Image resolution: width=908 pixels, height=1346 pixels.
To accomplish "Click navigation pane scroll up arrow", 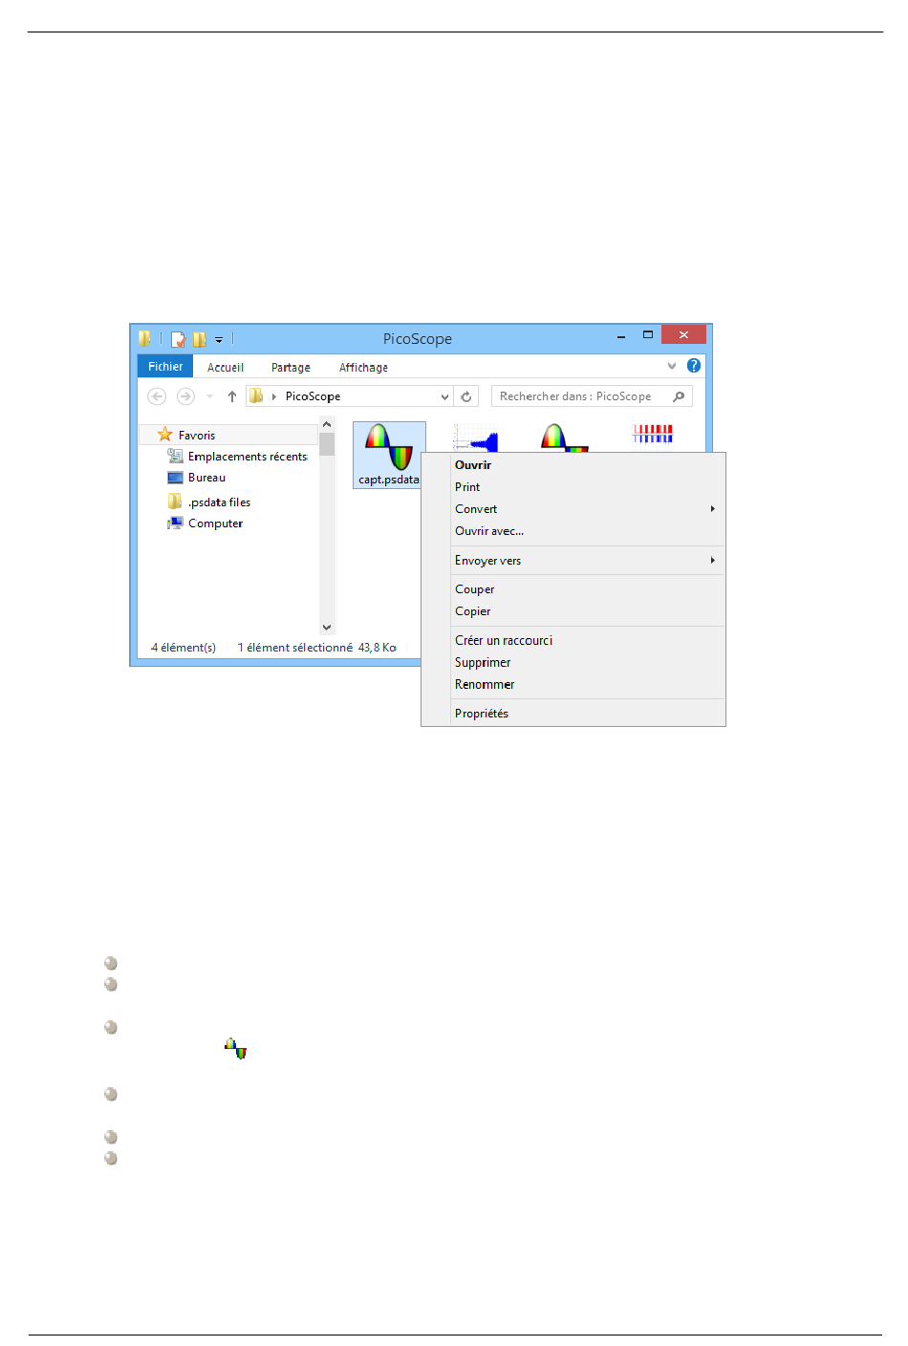I will point(327,425).
